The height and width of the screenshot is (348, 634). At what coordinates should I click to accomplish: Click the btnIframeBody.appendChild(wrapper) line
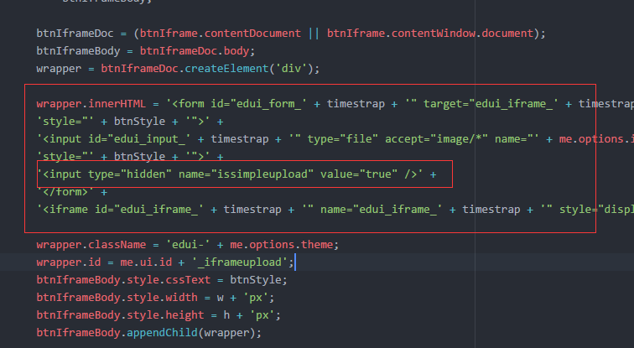148,333
